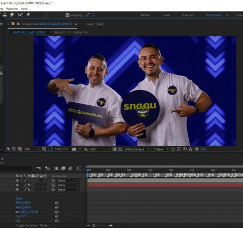
Task: Toggle Pixel Aspect Ratio Correction icon
Action: pyautogui.click(x=173, y=149)
